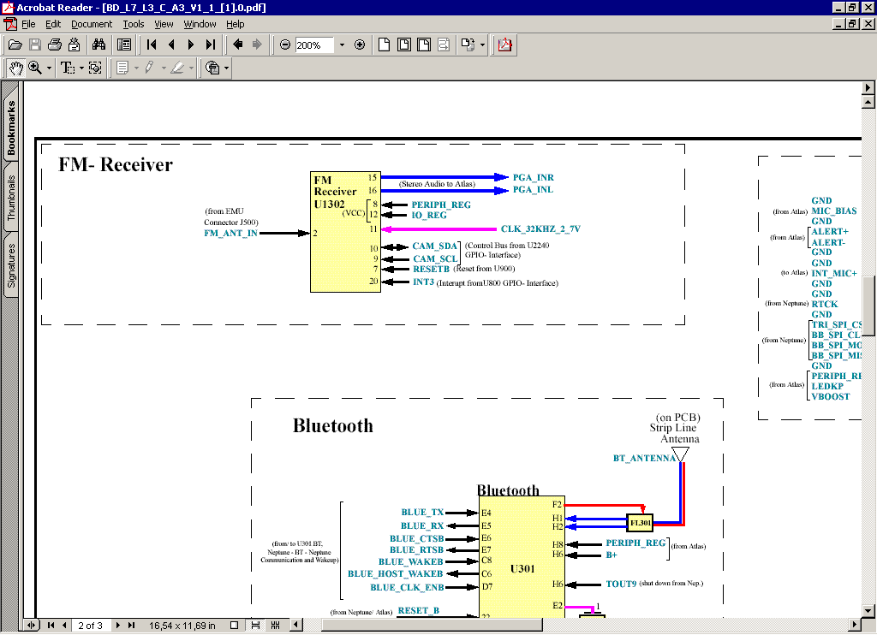Screen dimensions: 877x635
Task: Click the Open file toolbar icon
Action: [x=15, y=45]
